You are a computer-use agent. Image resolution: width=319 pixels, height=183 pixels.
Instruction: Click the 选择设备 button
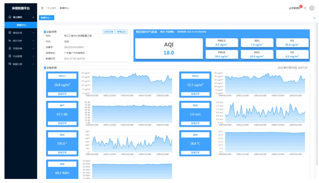point(108,31)
